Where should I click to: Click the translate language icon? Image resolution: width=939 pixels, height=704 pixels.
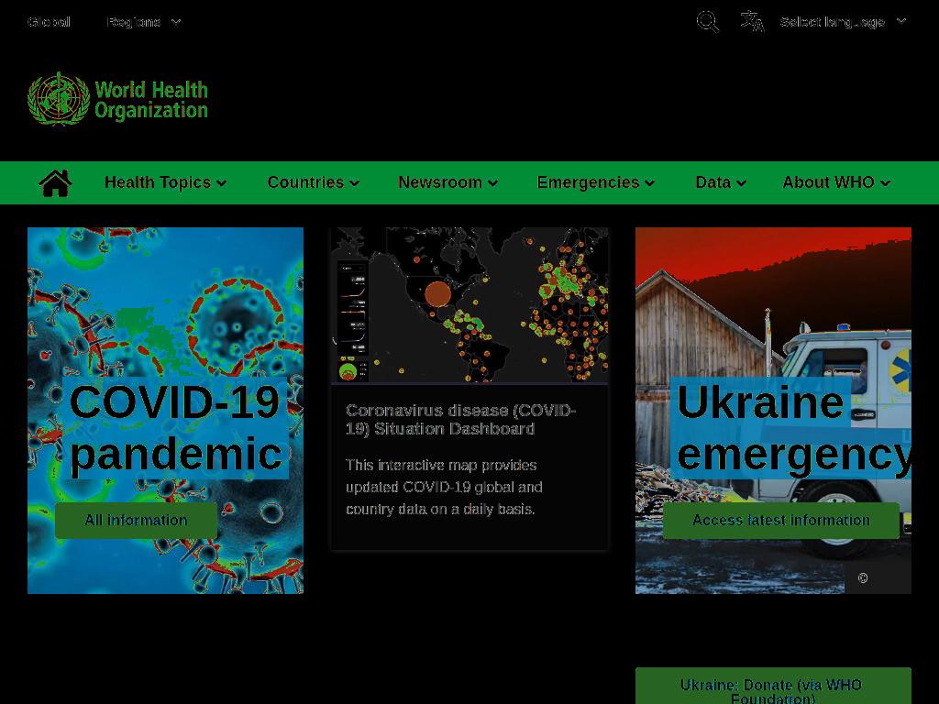pyautogui.click(x=752, y=22)
